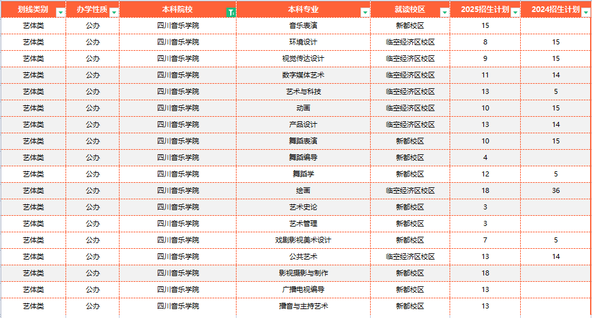The image size is (592, 318).
Task: Select 2025 plan value 9 for 视觉传达设计
Action: click(485, 59)
